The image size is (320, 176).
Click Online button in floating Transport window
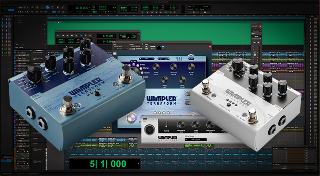58,35
